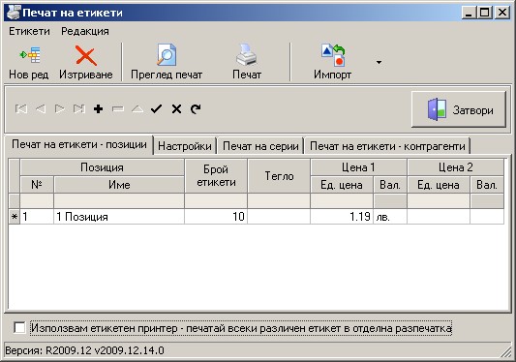The image size is (516, 362).
Task: Click the row indicator asterisk cell
Action: pos(15,217)
